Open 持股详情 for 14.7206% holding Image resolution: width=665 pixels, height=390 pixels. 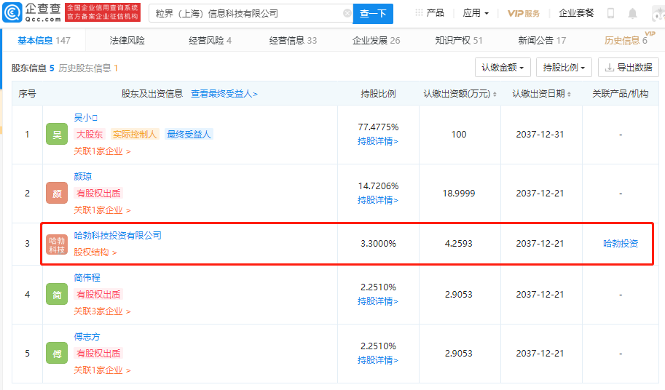[378, 200]
